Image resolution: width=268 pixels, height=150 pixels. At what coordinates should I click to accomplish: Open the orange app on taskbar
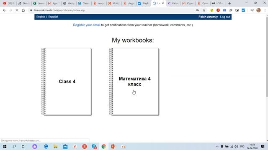point(123,146)
